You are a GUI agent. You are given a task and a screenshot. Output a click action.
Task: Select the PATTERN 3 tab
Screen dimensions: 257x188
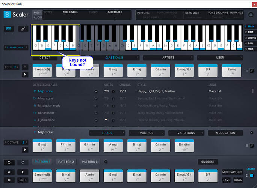pyautogui.click(x=90, y=162)
